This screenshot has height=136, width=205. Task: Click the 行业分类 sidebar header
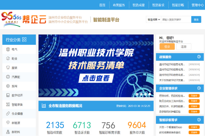coord(19,40)
